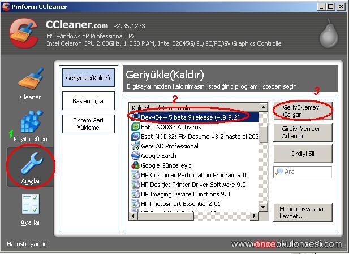
Task: Click the Geriyüklemeyi Çalıştır button
Action: (303, 111)
